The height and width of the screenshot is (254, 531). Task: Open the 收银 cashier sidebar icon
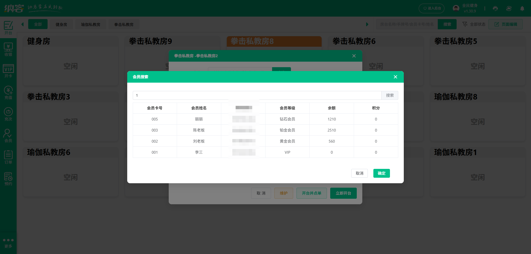pos(8,50)
